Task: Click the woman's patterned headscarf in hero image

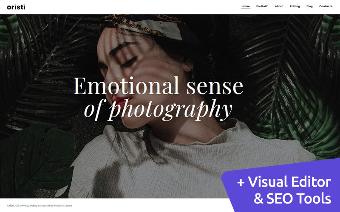Action: pos(143,26)
